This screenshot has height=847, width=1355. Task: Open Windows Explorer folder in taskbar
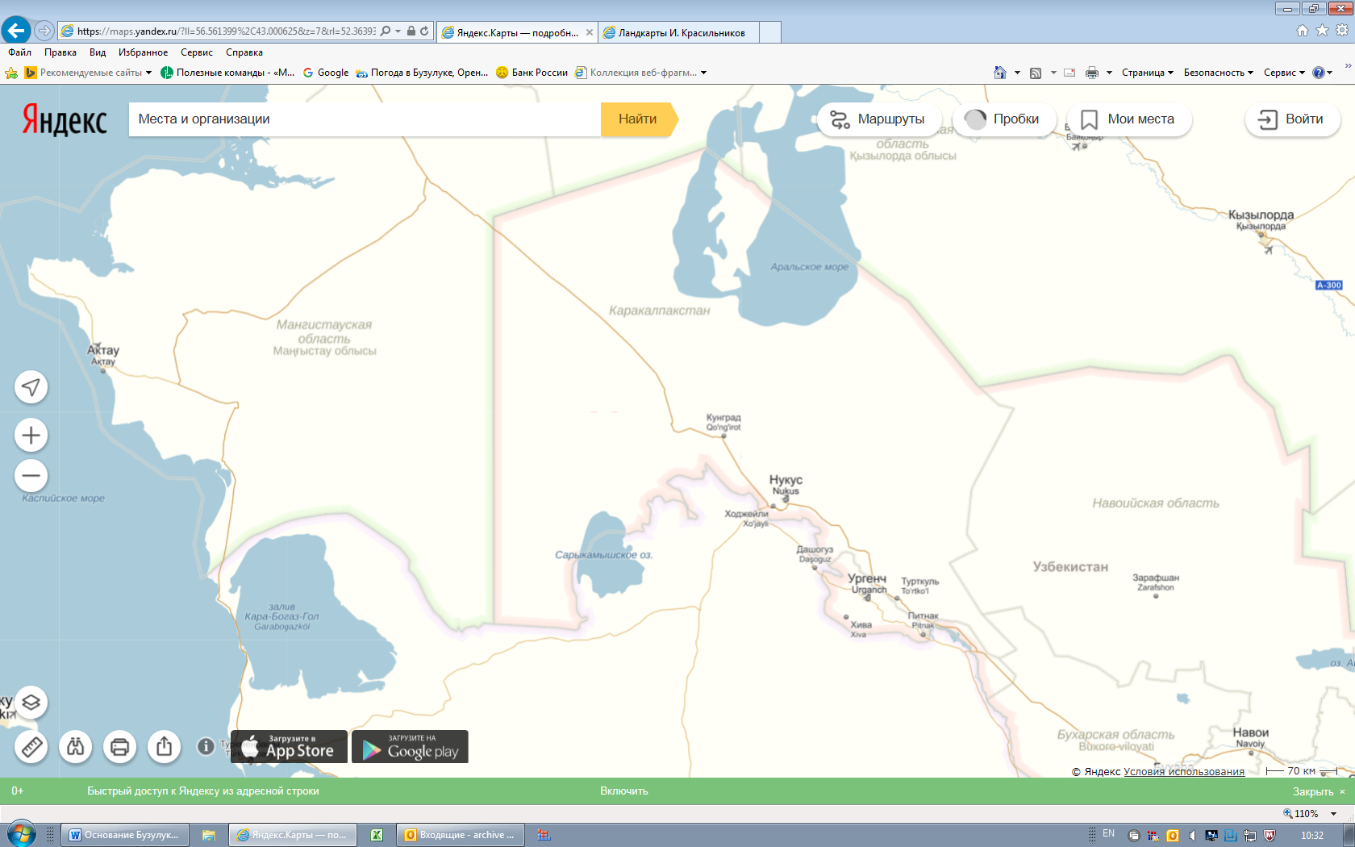pyautogui.click(x=209, y=835)
